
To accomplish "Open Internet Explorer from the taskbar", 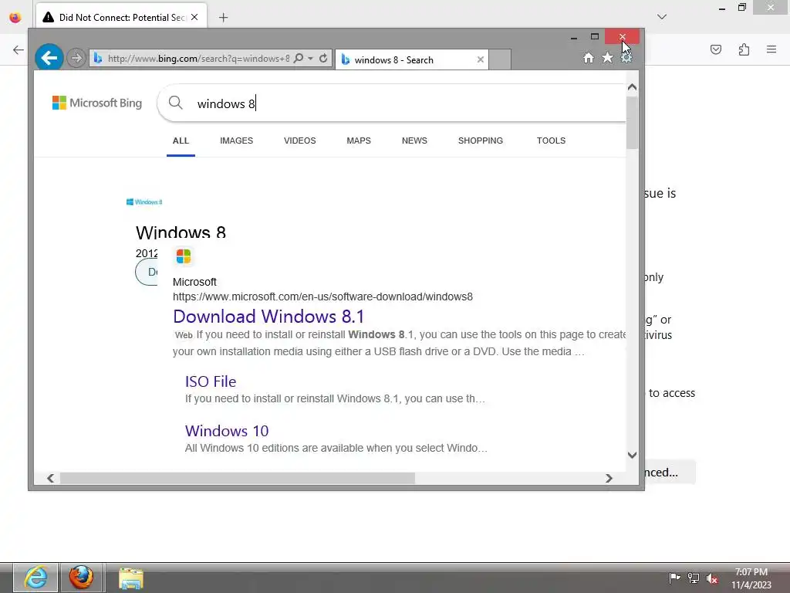I will (x=35, y=578).
